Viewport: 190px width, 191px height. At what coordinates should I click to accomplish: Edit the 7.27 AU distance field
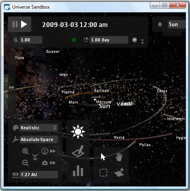click(x=39, y=175)
